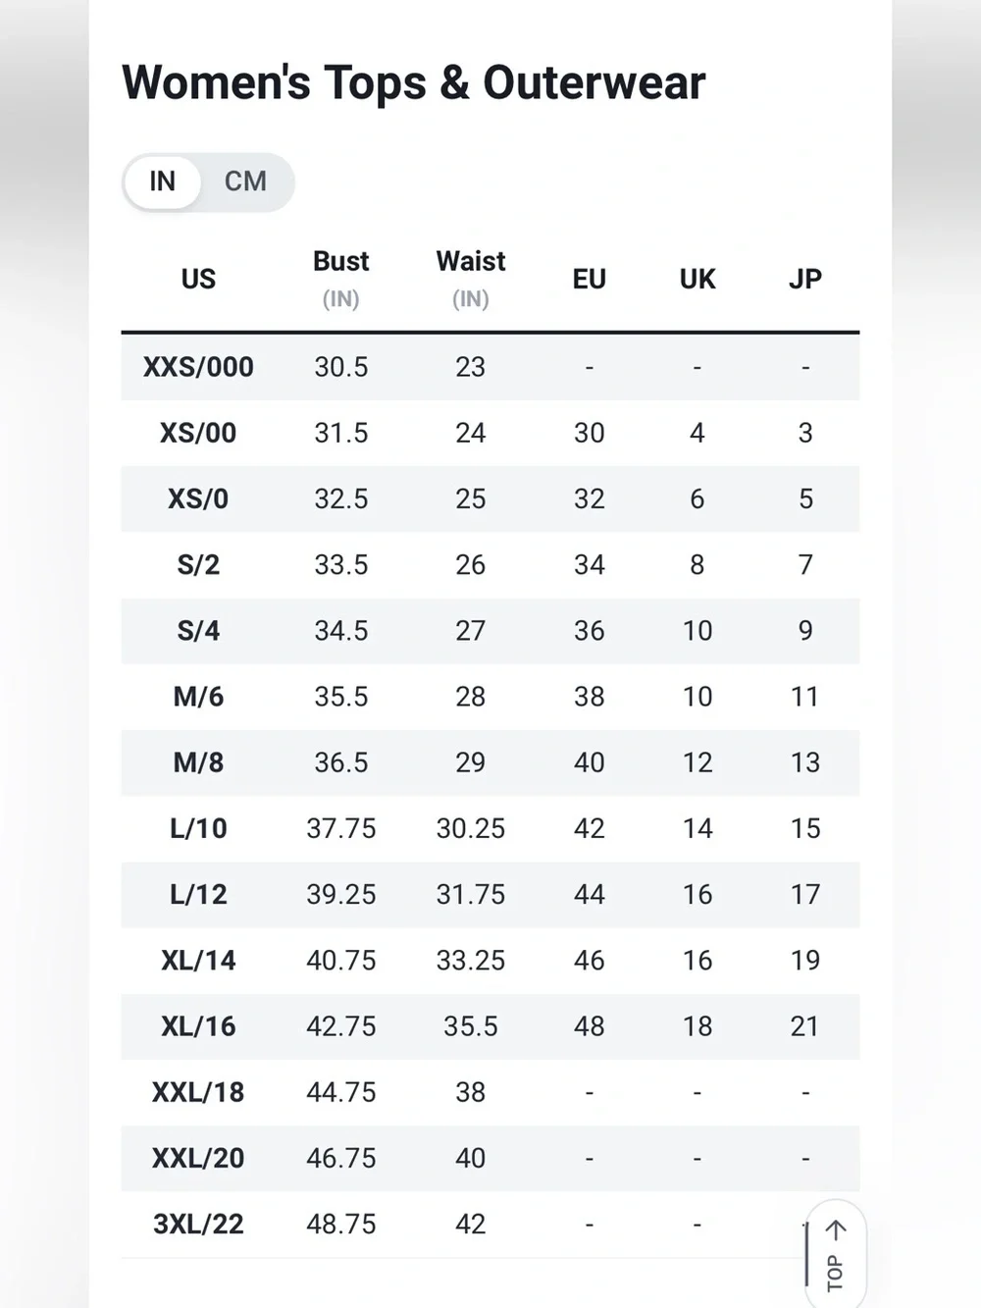The image size is (981, 1308).
Task: Select the M/6 size label
Action: click(x=198, y=697)
